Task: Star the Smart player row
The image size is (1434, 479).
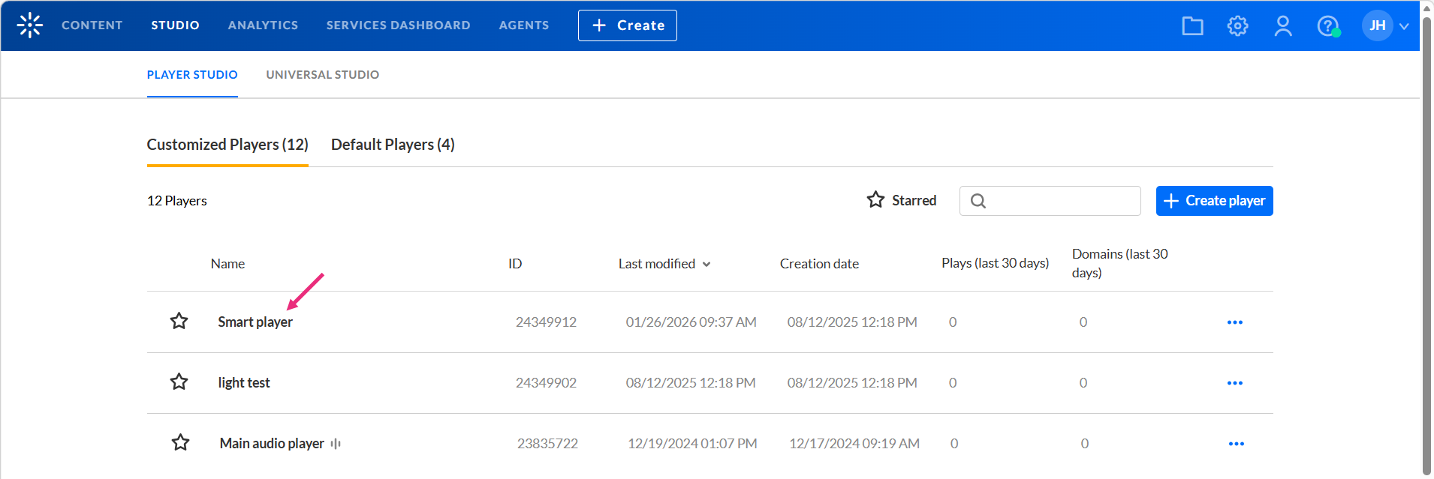Action: [x=179, y=322]
